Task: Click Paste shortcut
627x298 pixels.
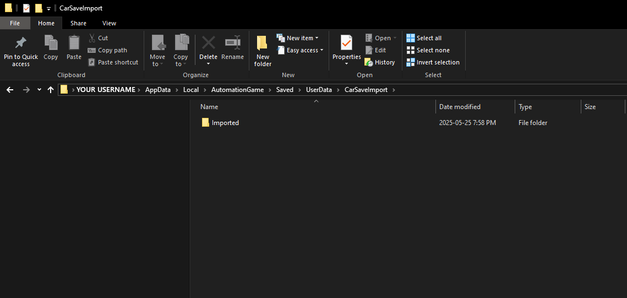Action: pos(113,62)
